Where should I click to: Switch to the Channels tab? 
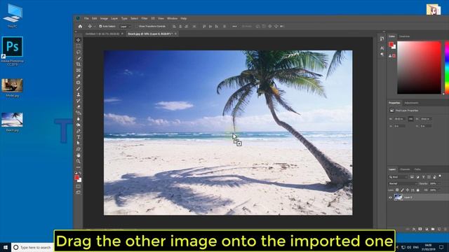pyautogui.click(x=405, y=169)
